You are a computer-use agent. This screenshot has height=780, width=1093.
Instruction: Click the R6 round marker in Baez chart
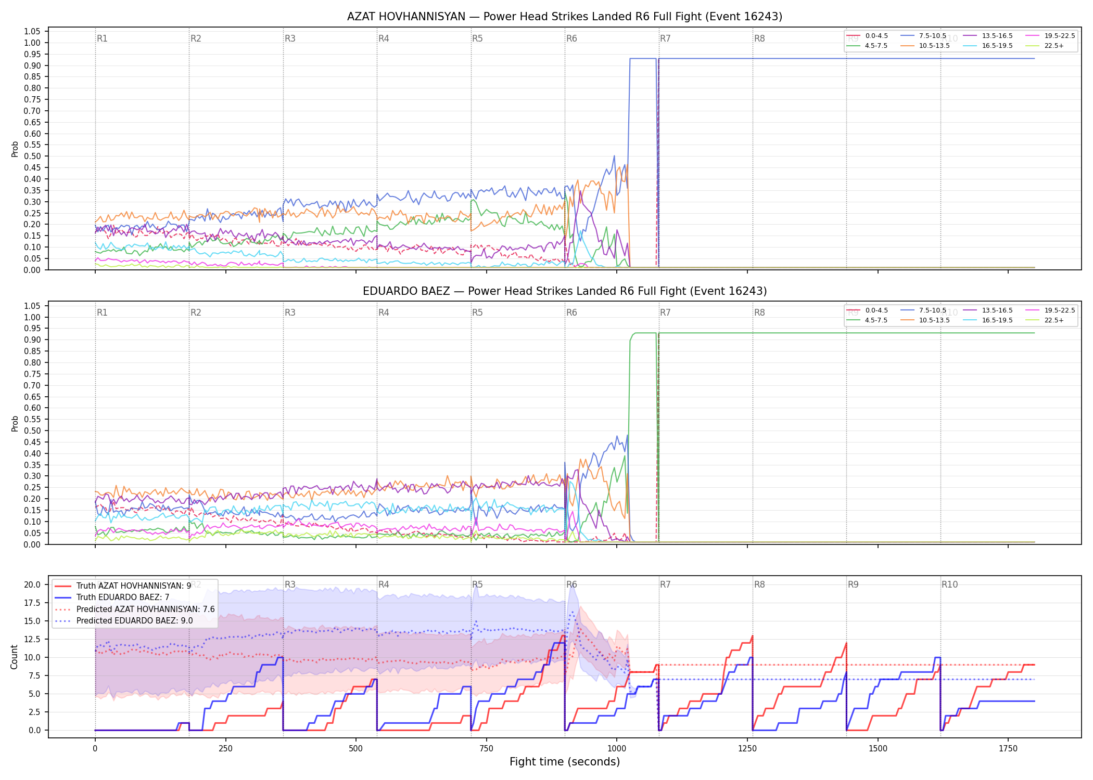[571, 313]
